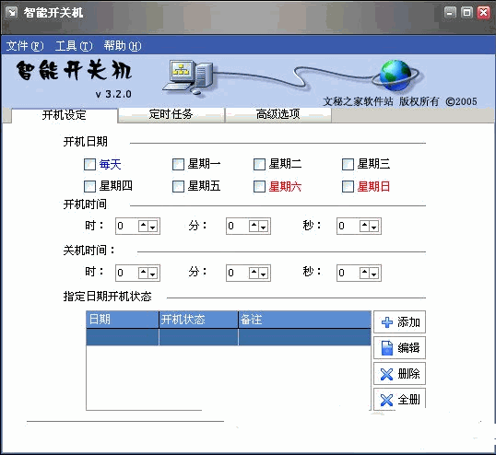Click the blue X icon on 全删

pyautogui.click(x=386, y=400)
